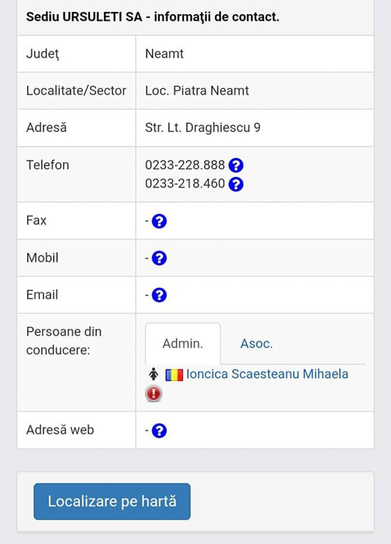Viewport: 391px width, 544px height.
Task: Click the Persoane din conducere label
Action: pos(63,341)
